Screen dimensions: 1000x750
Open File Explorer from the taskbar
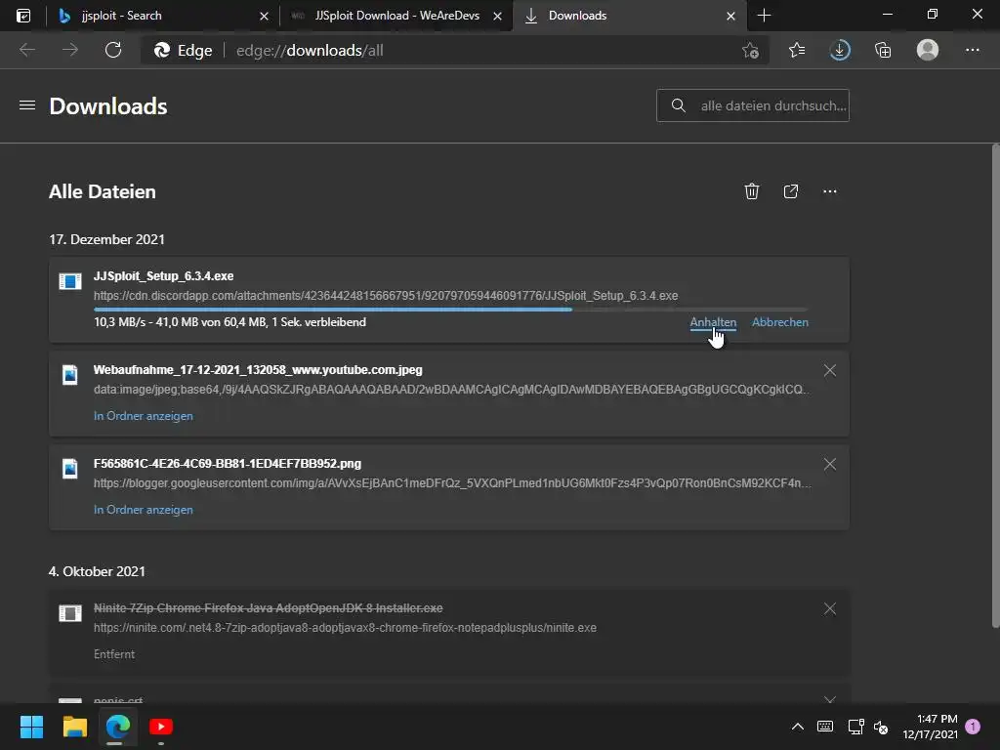point(74,727)
